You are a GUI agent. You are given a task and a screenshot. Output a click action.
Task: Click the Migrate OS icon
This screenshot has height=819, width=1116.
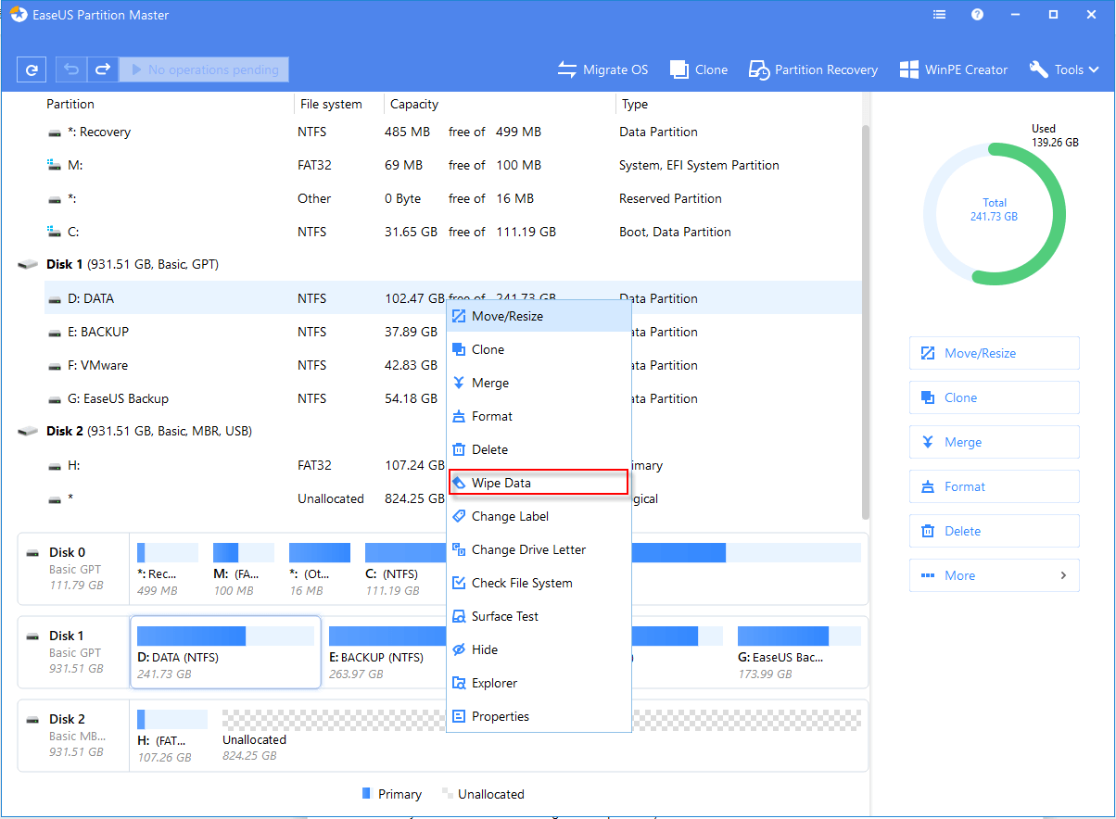click(x=567, y=69)
